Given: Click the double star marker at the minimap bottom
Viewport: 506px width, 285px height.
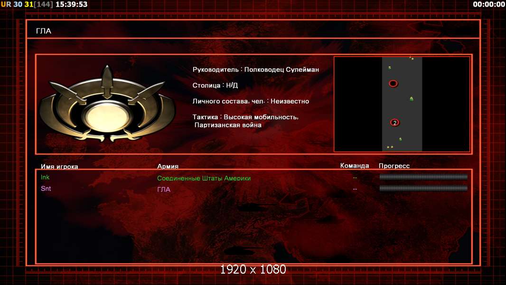Looking at the screenshot, I should click(x=390, y=147).
